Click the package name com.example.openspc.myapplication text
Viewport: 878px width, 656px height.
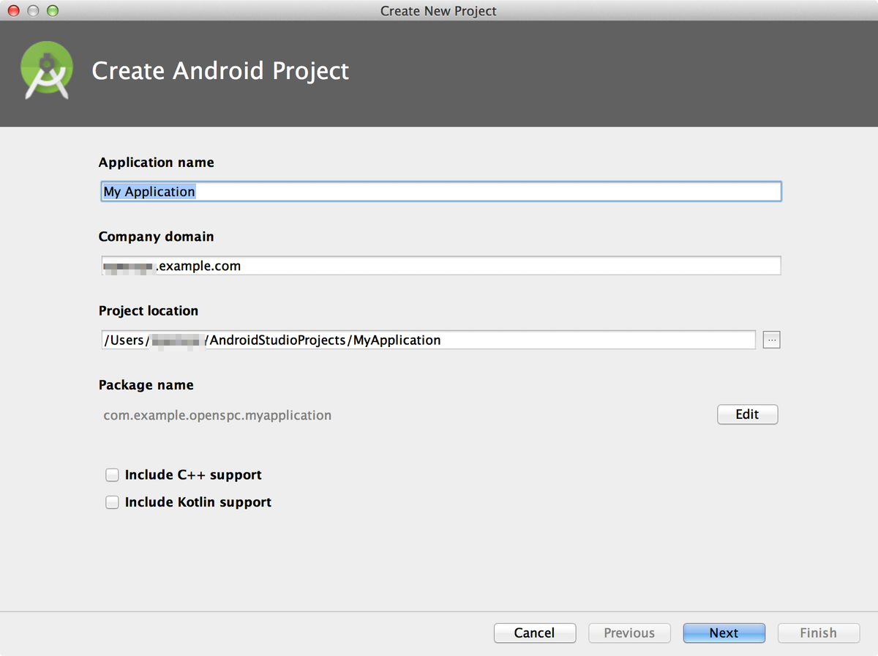pos(217,415)
